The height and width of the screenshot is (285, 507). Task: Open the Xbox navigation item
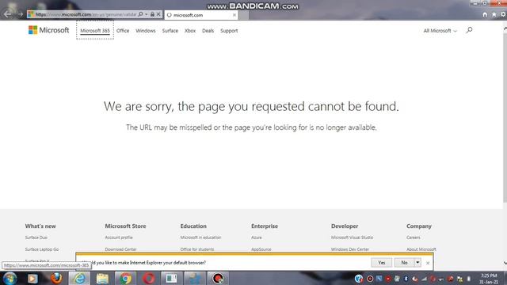point(190,31)
